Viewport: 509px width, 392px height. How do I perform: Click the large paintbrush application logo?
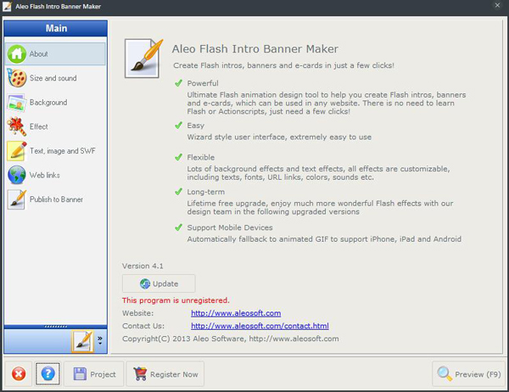(x=143, y=59)
